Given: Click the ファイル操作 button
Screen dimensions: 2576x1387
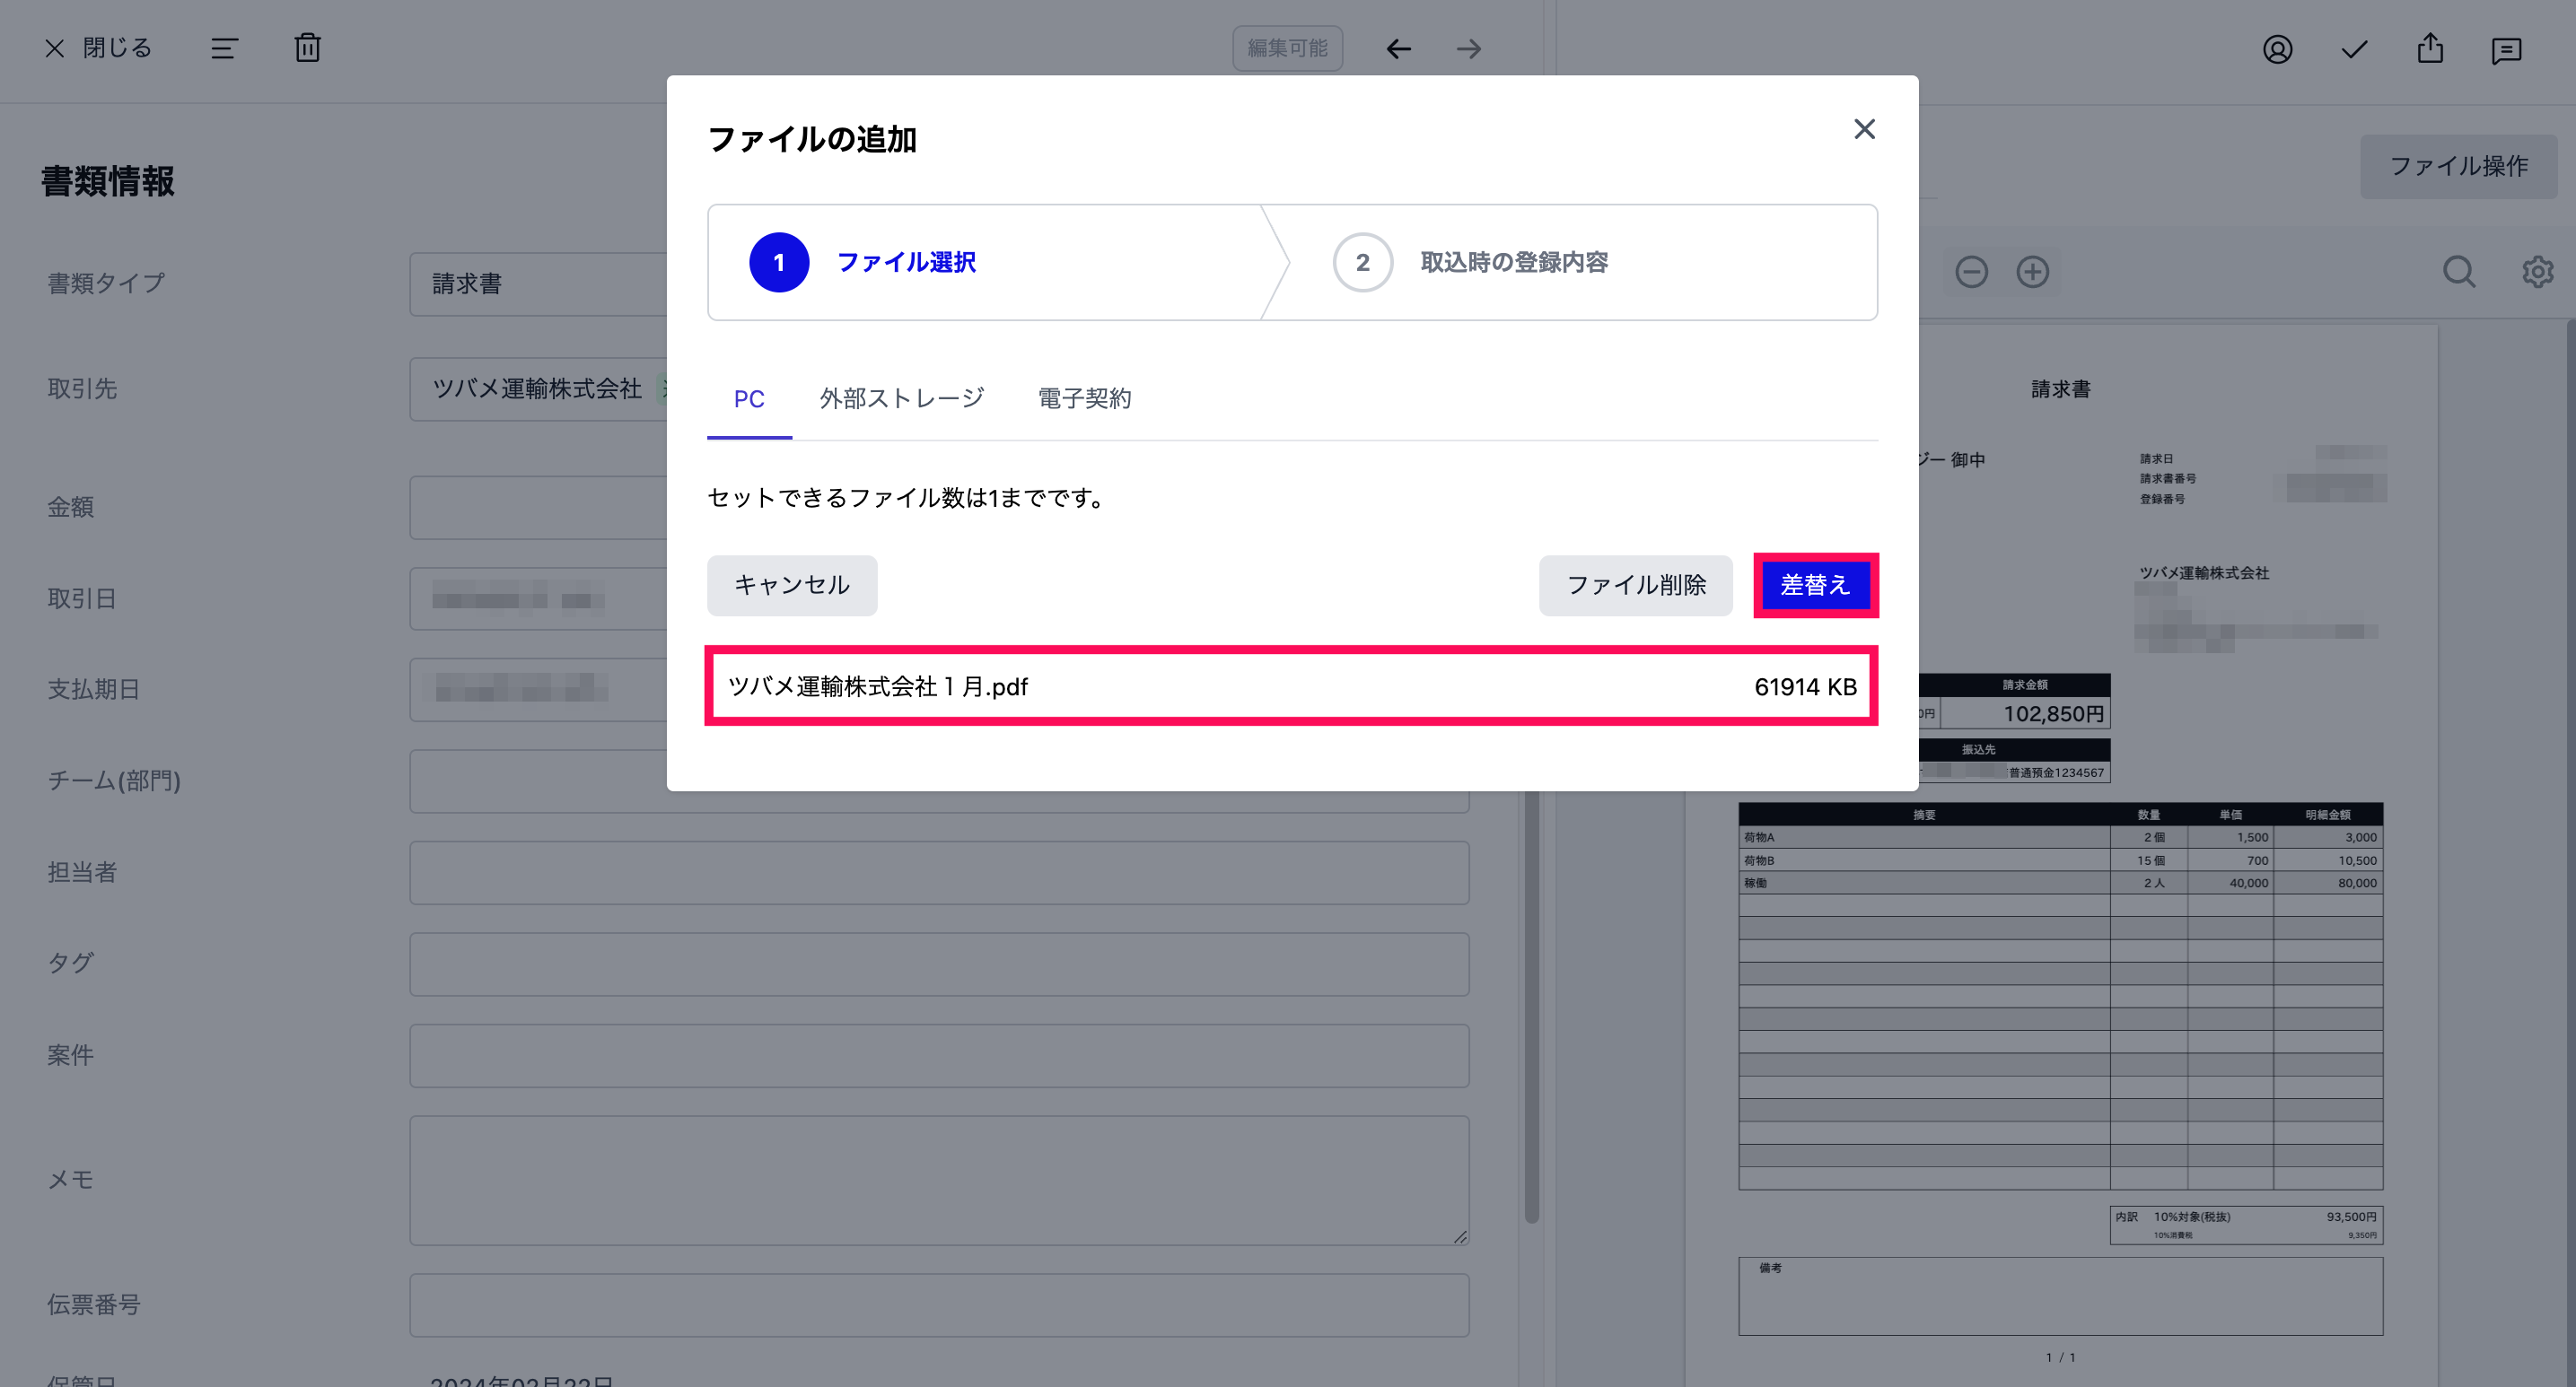Looking at the screenshot, I should (2459, 166).
